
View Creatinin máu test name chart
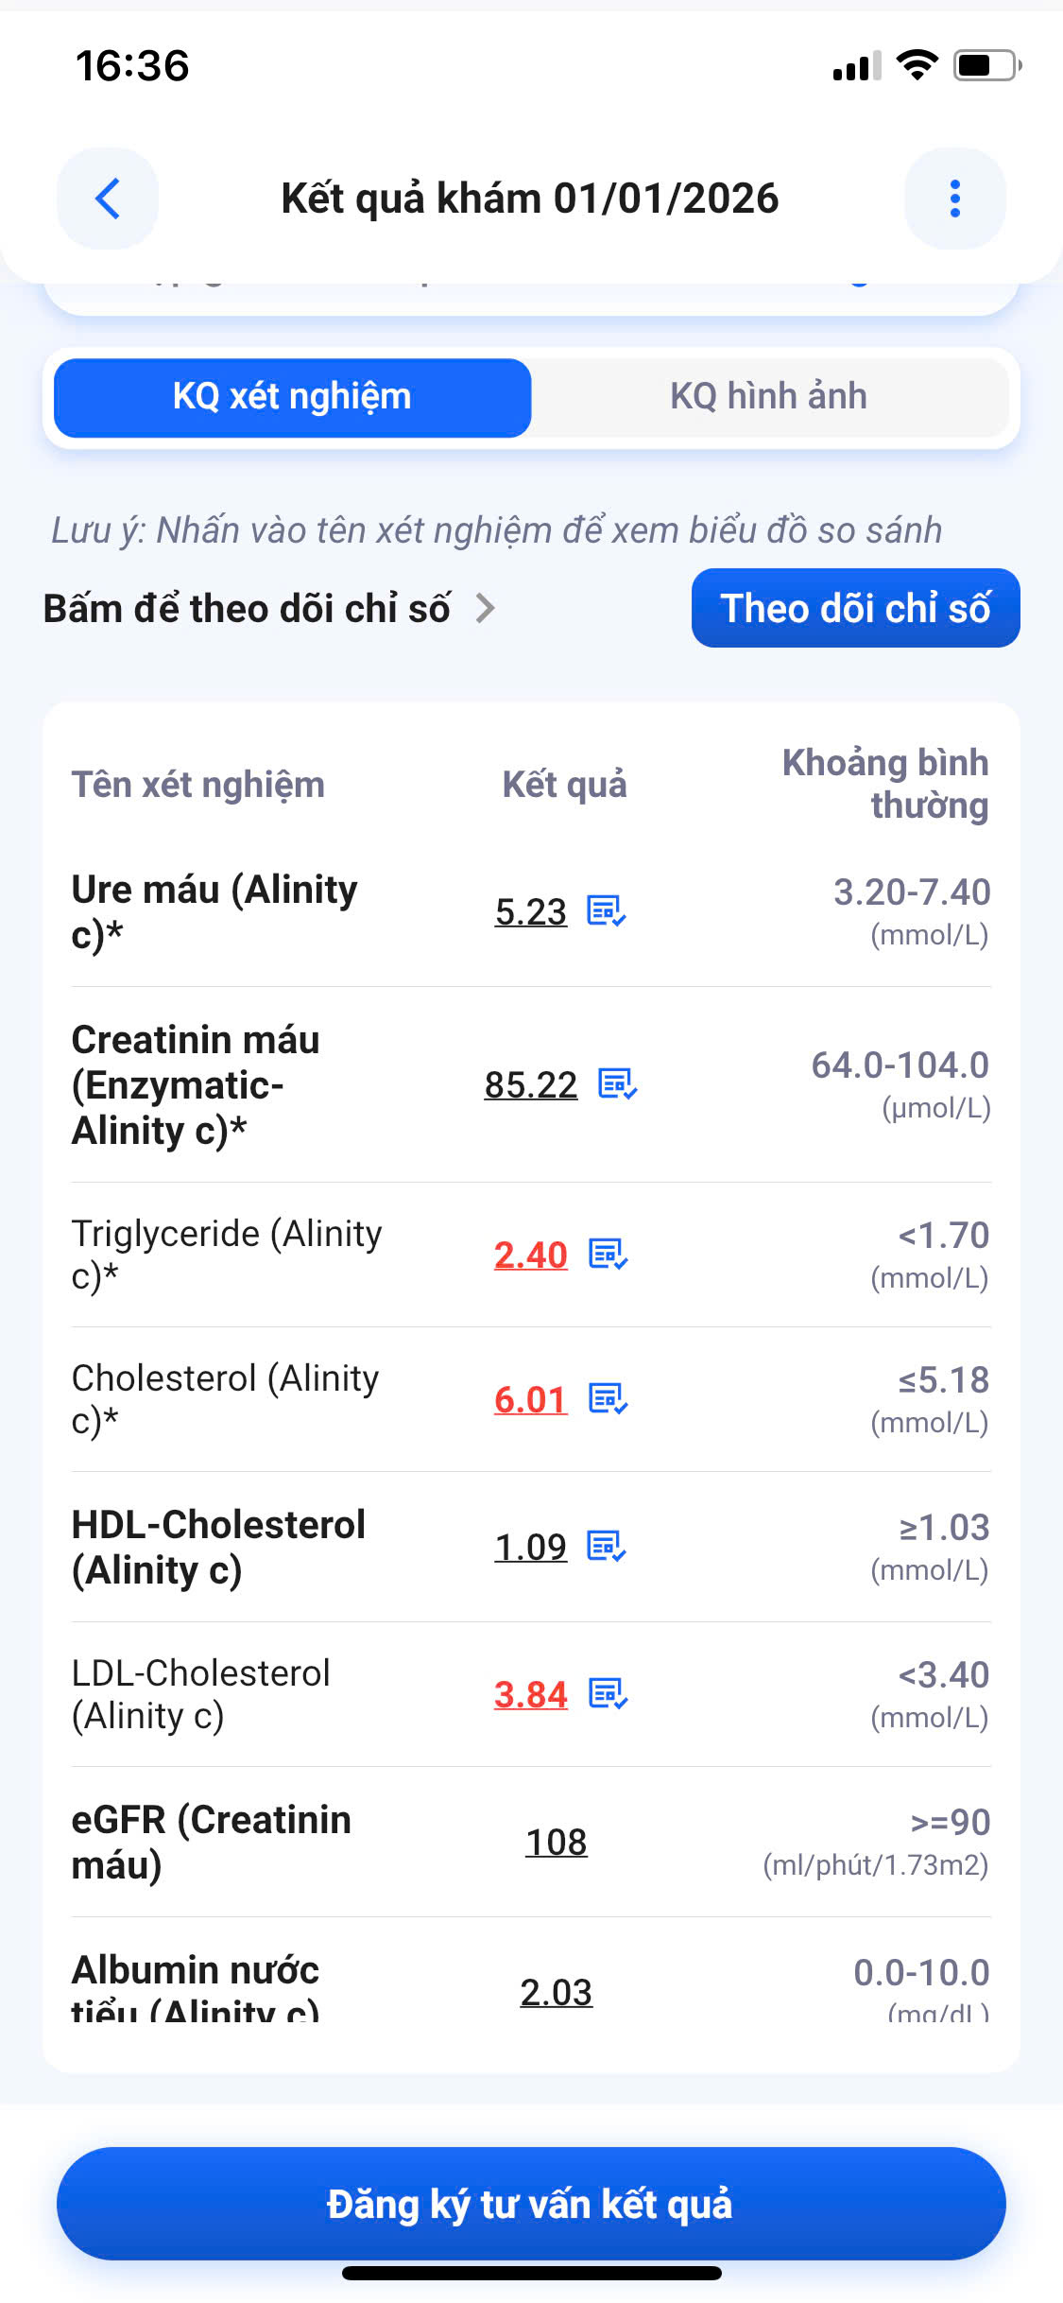[x=196, y=1084]
